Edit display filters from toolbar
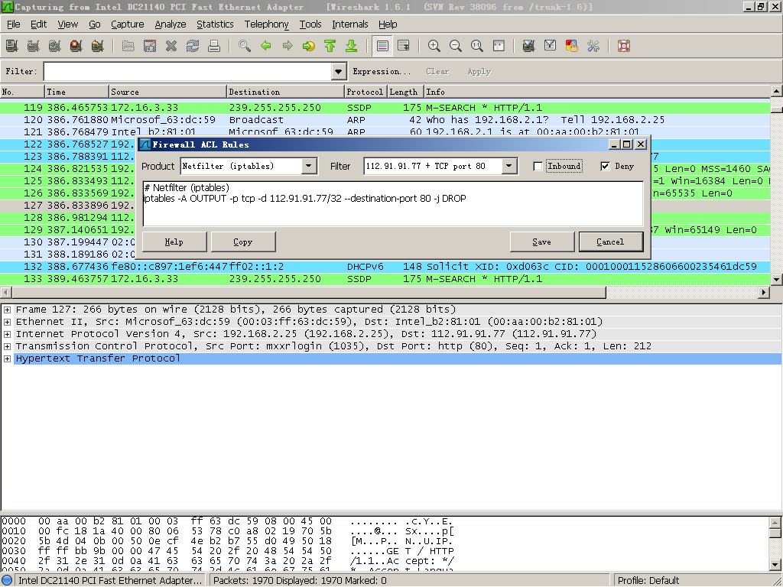The image size is (783, 587). (551, 46)
